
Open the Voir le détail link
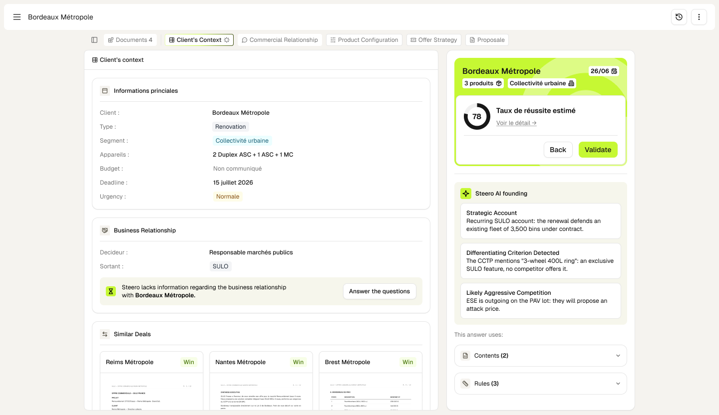(x=516, y=123)
